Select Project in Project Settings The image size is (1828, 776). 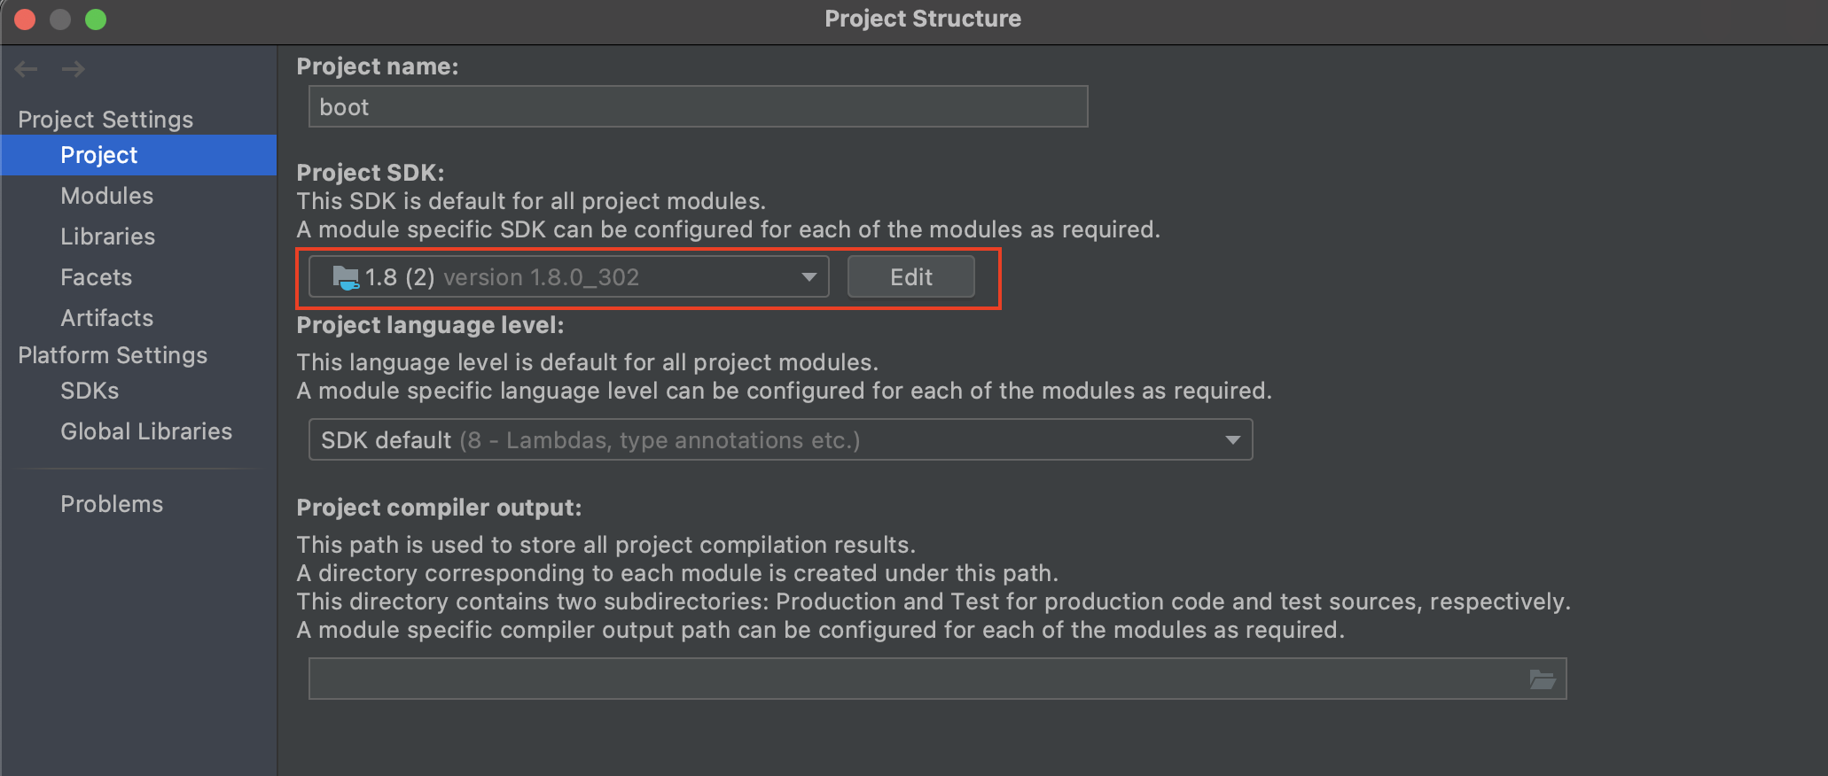point(98,155)
